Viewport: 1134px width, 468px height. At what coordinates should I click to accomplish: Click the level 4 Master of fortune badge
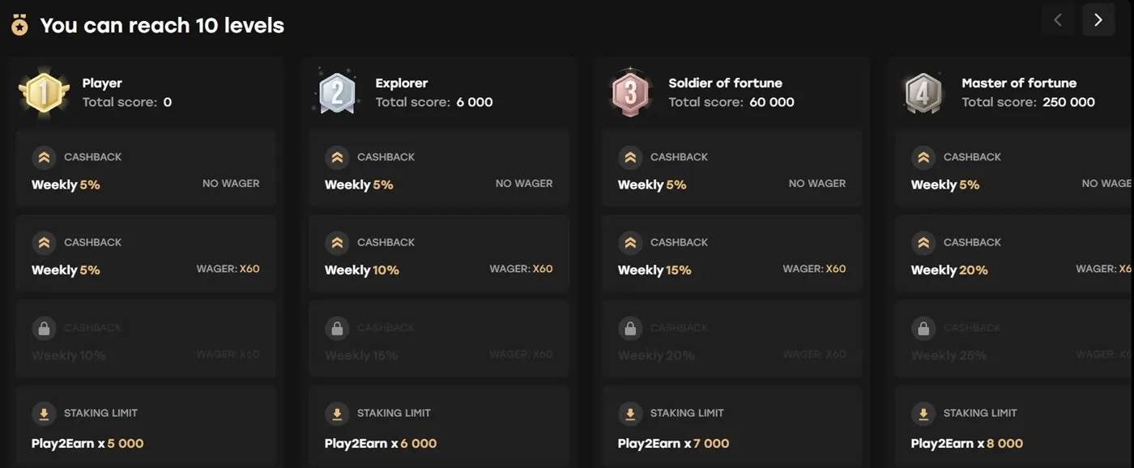pos(923,92)
